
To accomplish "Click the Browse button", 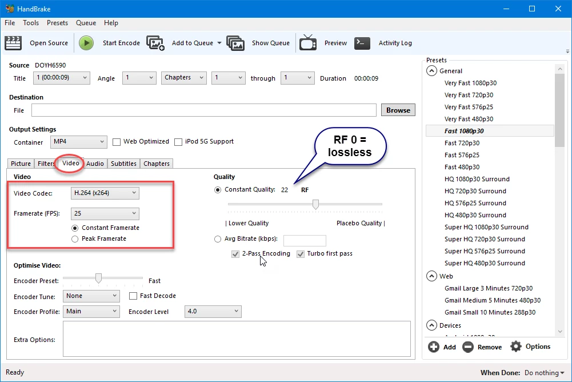I will point(398,110).
